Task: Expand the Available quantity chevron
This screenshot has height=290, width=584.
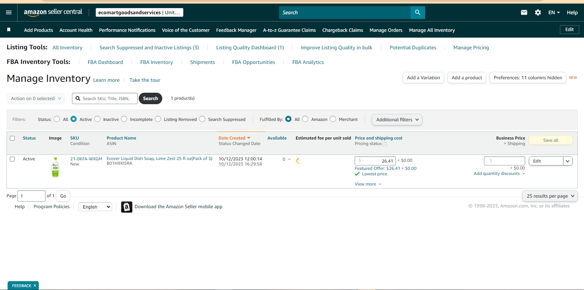Action: point(289,159)
